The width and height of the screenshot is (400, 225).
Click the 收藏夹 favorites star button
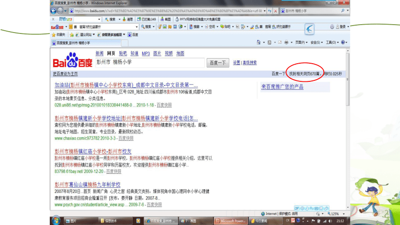(x=59, y=35)
